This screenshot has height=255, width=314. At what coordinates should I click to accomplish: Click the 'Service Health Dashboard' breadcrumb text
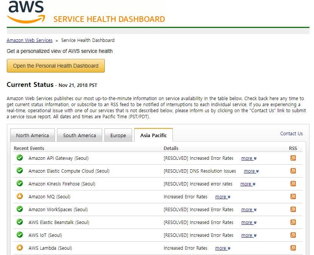88,40
